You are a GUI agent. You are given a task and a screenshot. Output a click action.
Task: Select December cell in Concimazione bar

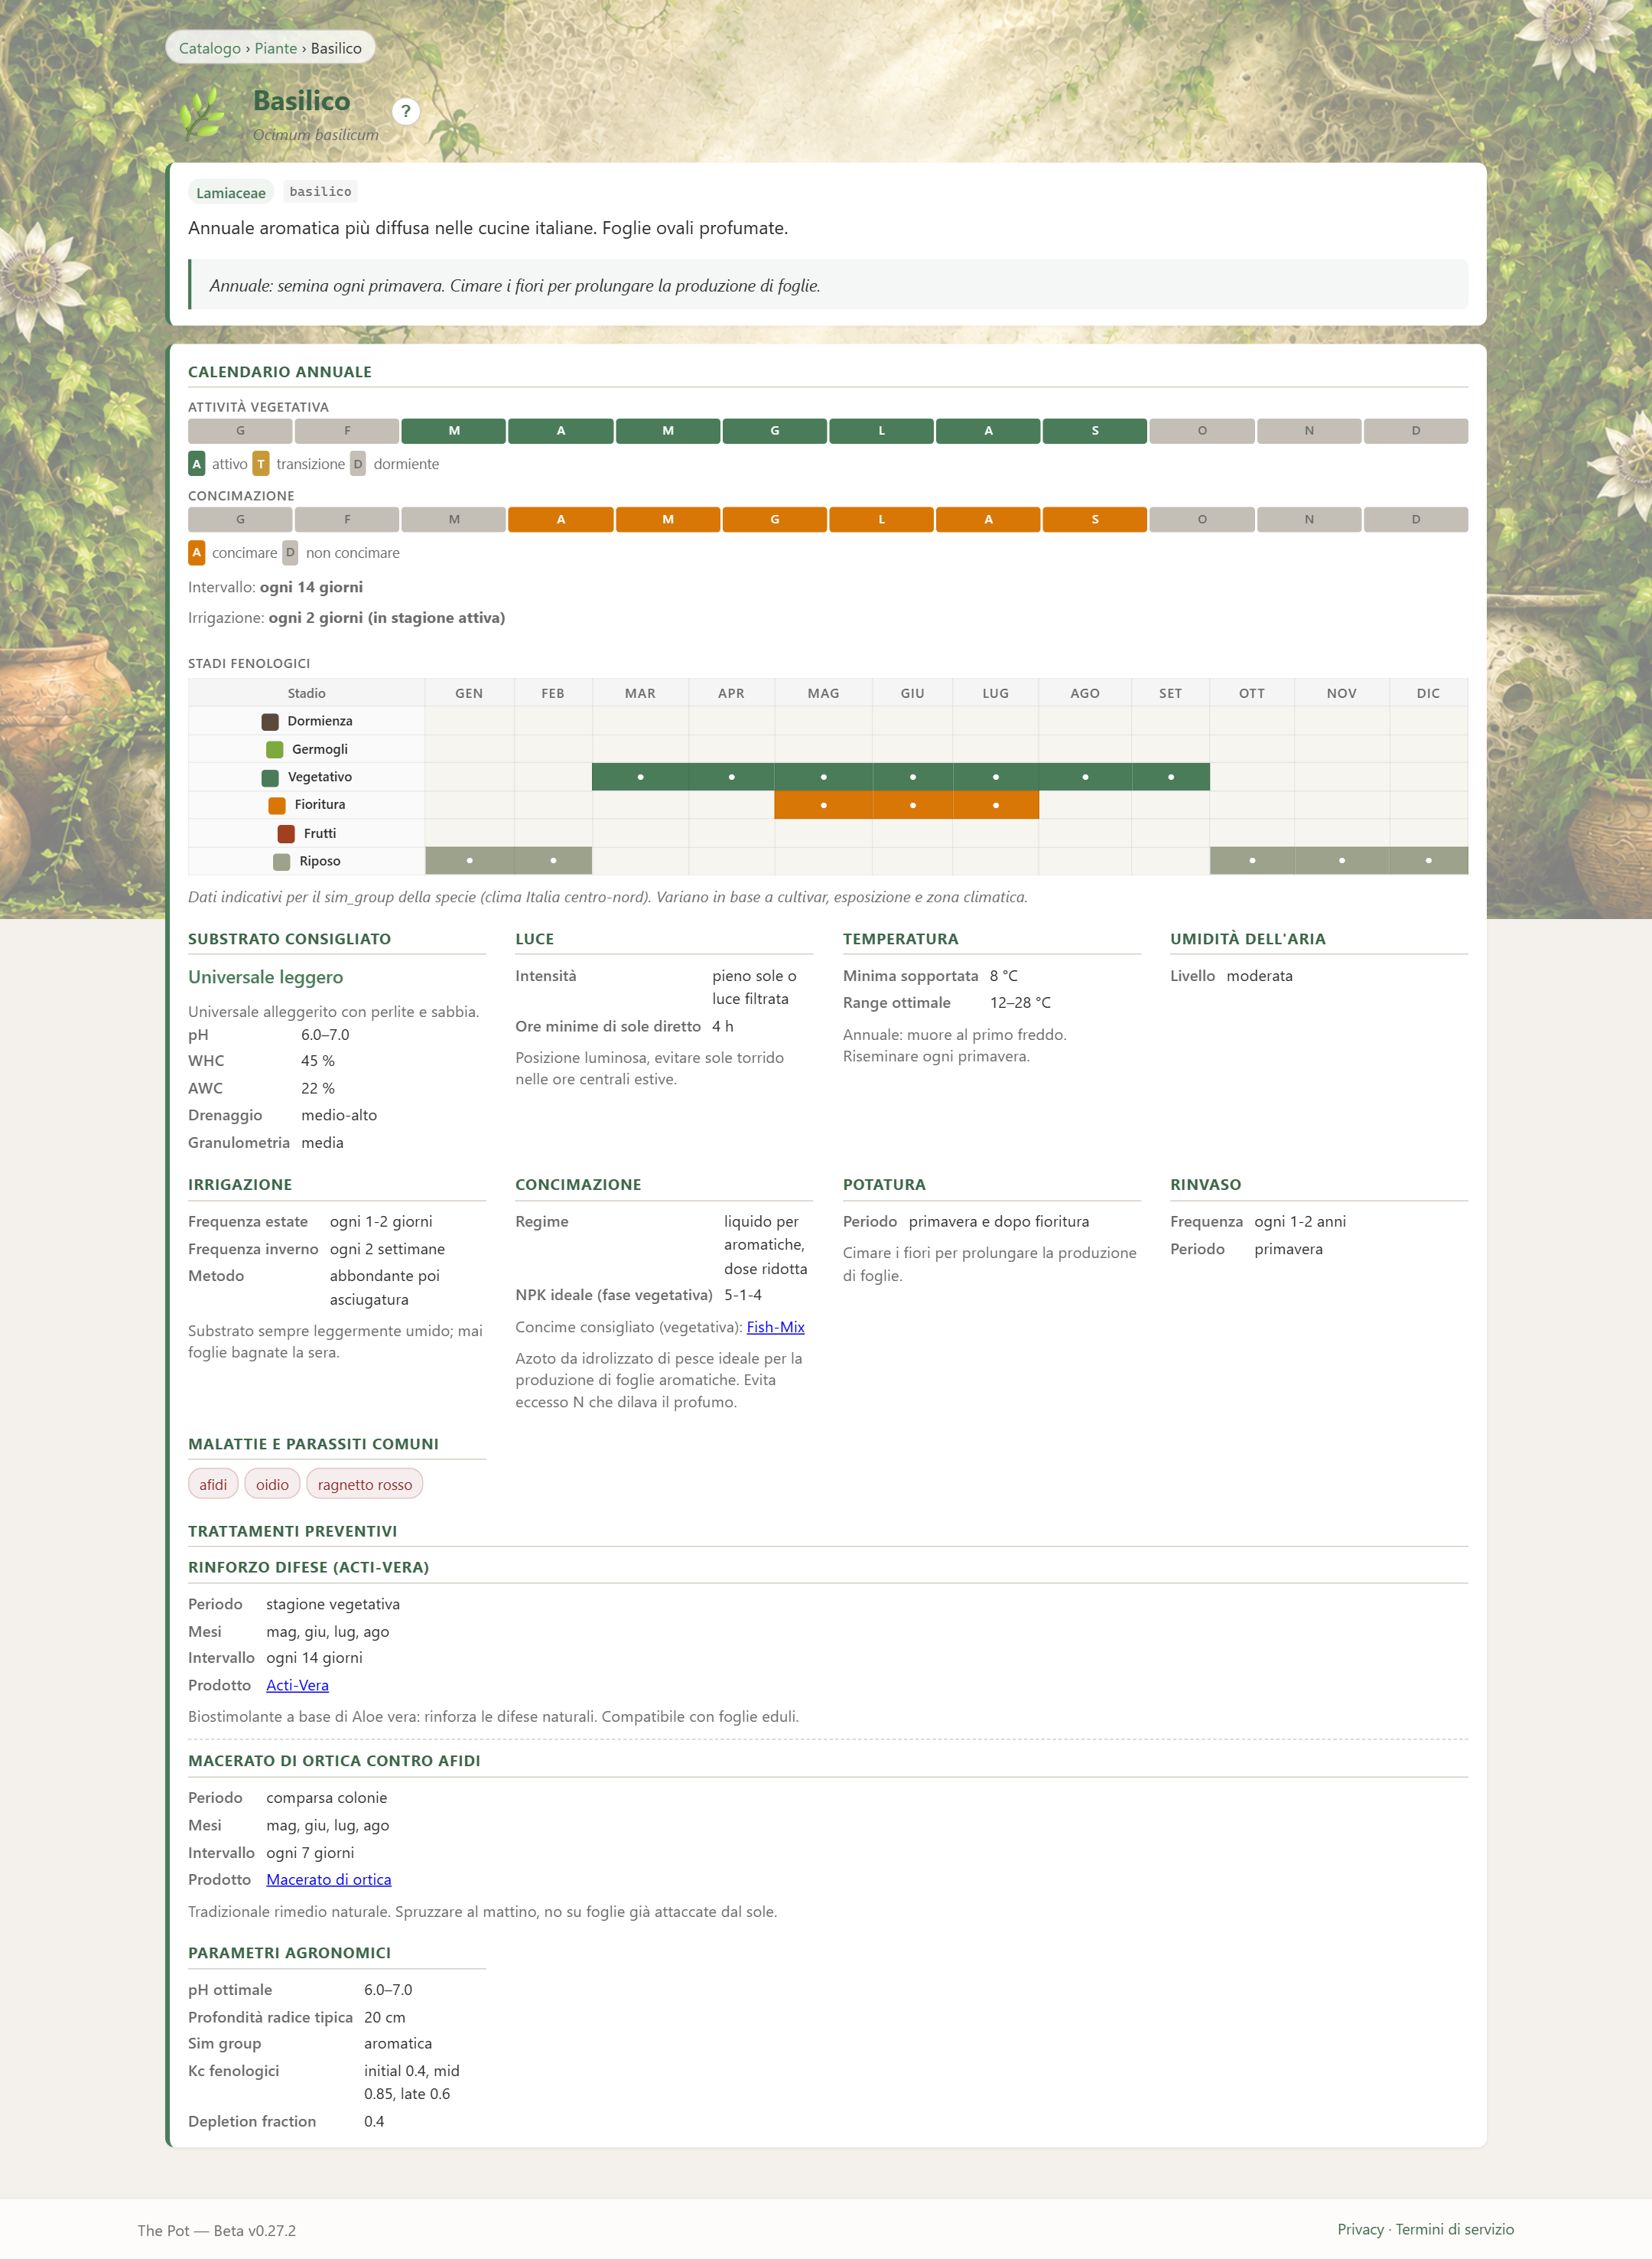point(1416,520)
